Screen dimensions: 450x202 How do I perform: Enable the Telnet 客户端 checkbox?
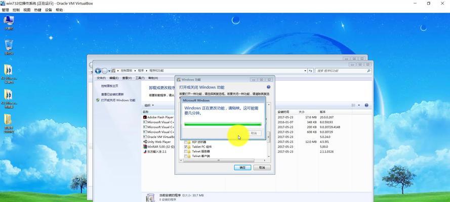click(x=186, y=156)
